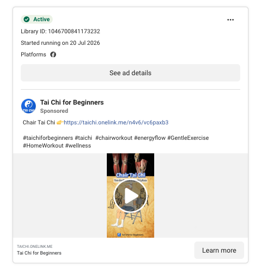Screen dimensions: 261x270
Task: Click the Sponsored label
Action: click(54, 111)
